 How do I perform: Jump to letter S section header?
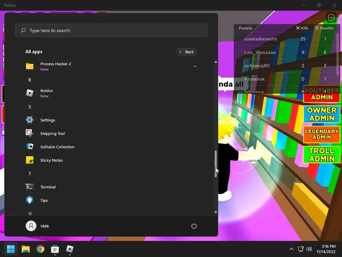coord(30,107)
